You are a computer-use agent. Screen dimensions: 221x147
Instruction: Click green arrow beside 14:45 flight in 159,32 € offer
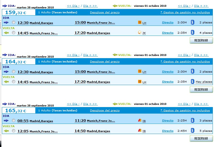coord(6,33)
